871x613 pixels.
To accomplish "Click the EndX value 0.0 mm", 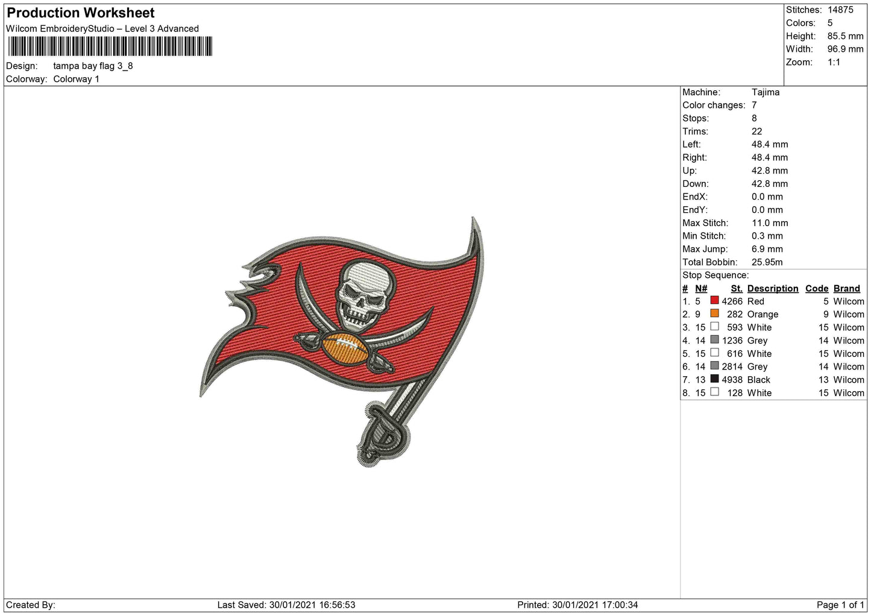I will point(767,196).
